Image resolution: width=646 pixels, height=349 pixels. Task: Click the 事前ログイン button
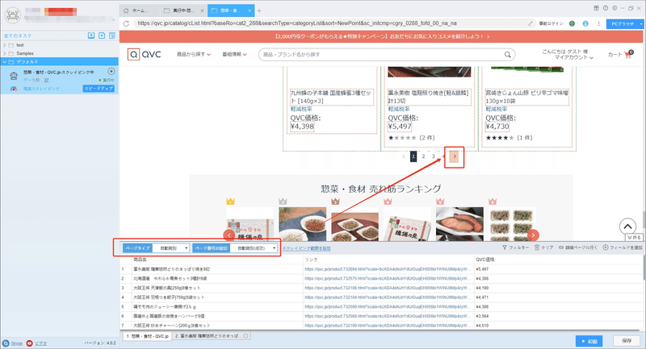point(551,23)
